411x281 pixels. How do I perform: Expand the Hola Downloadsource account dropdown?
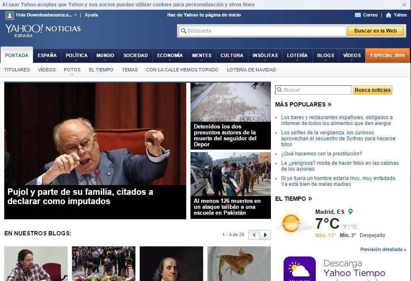(x=75, y=15)
